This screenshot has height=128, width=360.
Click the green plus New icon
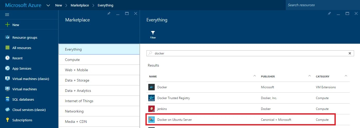[7, 25]
